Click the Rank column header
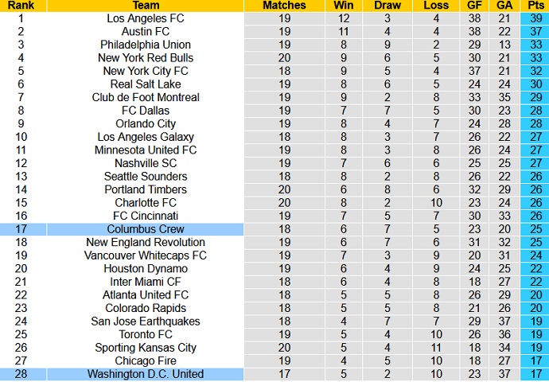549x382 pixels. [21, 6]
